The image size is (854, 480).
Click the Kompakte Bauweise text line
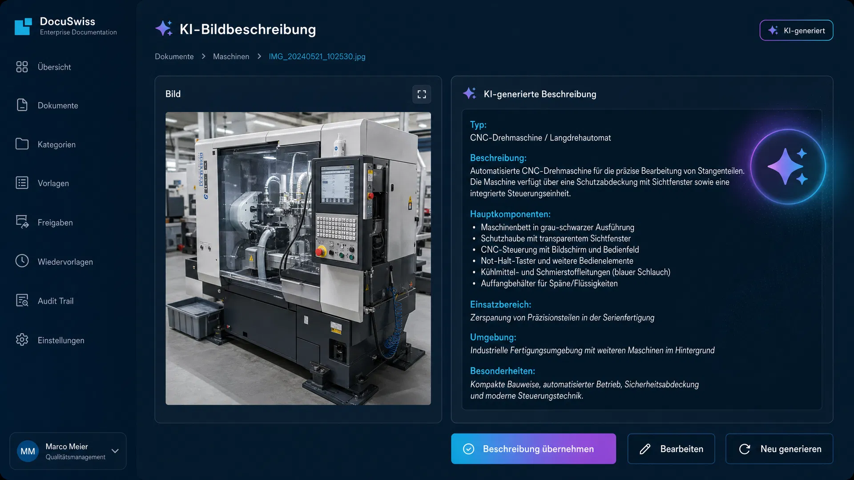click(x=584, y=384)
